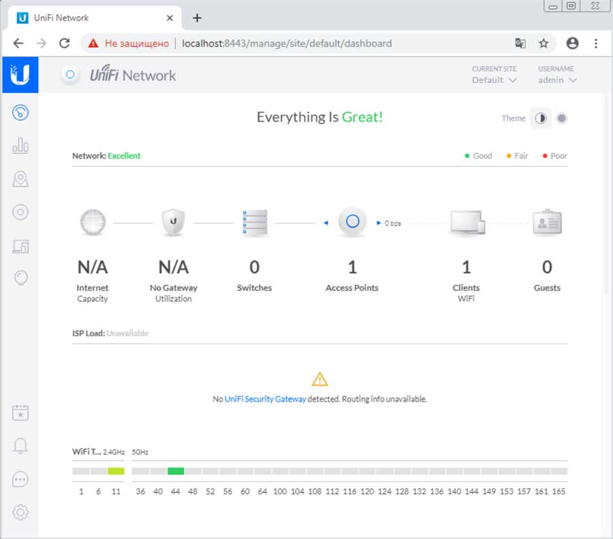Click the blue Ubiquiti logo
The image size is (613, 539).
coord(20,75)
